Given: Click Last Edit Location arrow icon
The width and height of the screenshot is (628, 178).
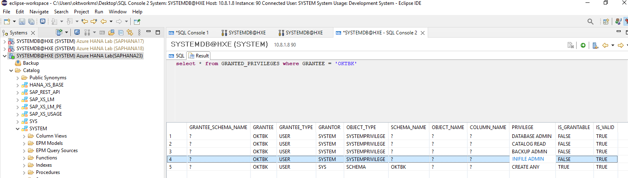Looking at the screenshot, I should (85, 21).
